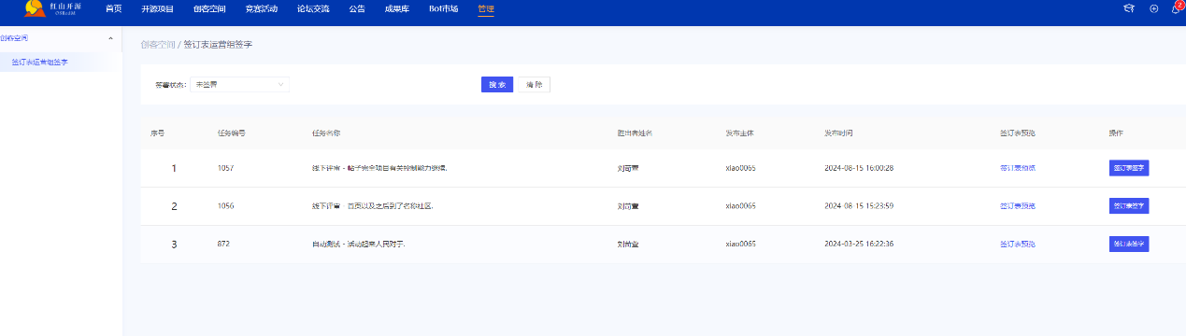Click publish time 2024-03-25 16:22:36
The width and height of the screenshot is (1186, 336).
point(859,244)
